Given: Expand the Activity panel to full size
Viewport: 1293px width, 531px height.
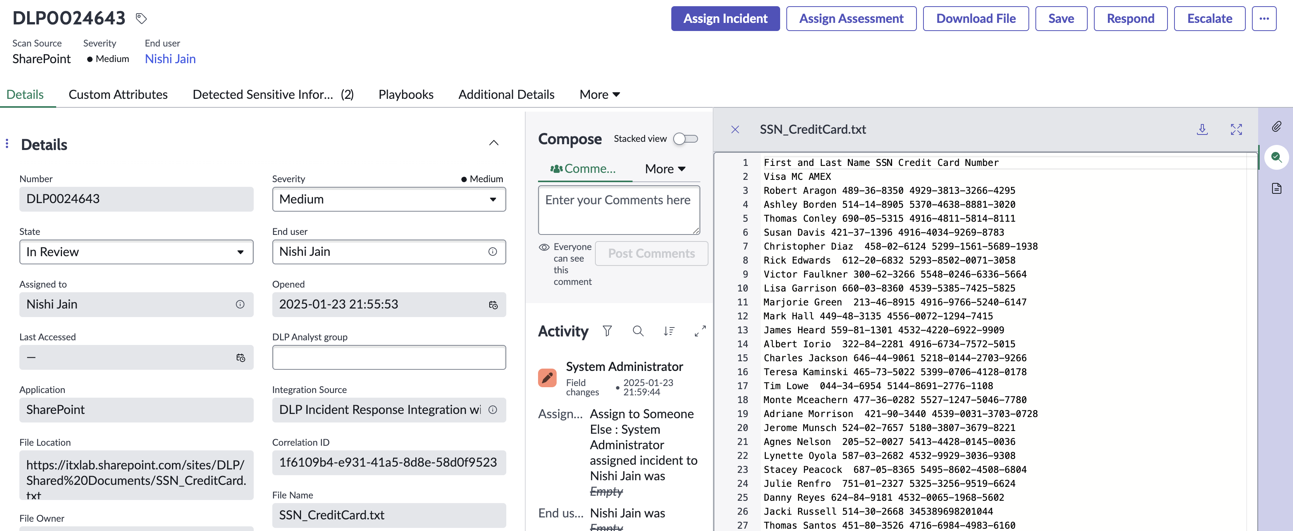Looking at the screenshot, I should 700,331.
